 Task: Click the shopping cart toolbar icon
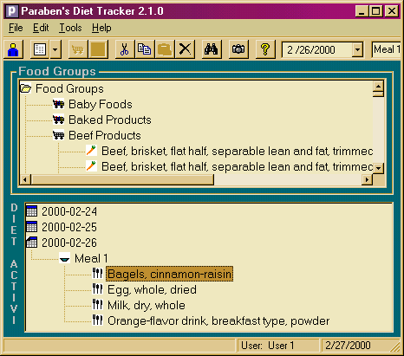point(77,49)
